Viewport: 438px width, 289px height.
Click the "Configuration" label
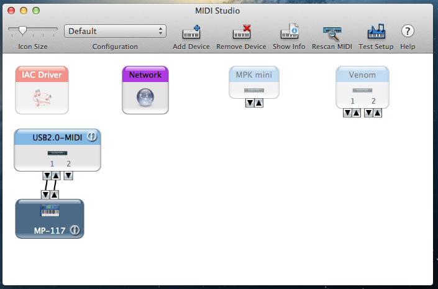point(115,47)
